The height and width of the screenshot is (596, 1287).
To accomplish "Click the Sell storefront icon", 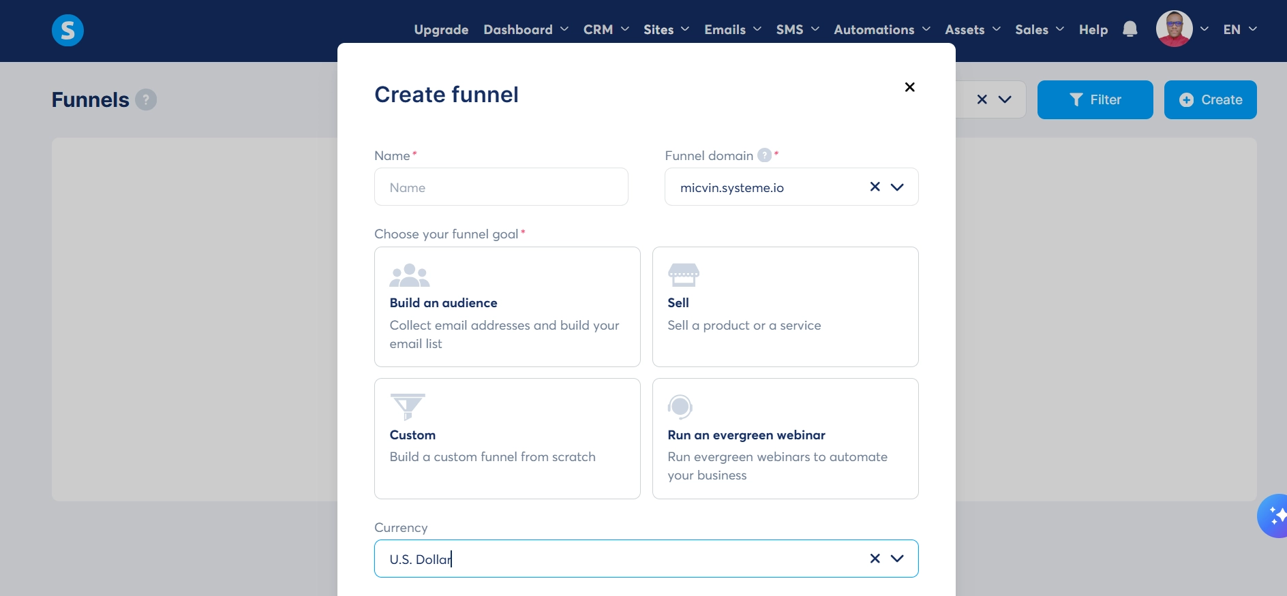I will (x=684, y=275).
